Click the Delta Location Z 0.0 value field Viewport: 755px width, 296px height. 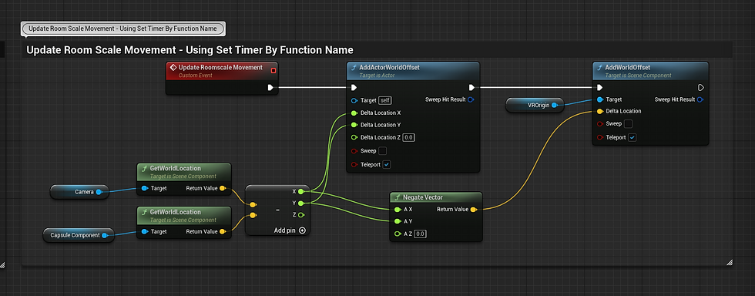[x=409, y=137]
